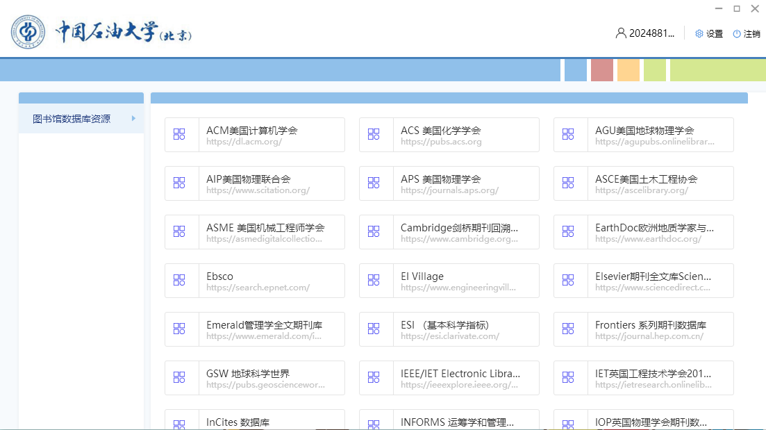Click the grid icon beside ACM美国计算机学会
Screen dimensions: 766x430
[179, 135]
